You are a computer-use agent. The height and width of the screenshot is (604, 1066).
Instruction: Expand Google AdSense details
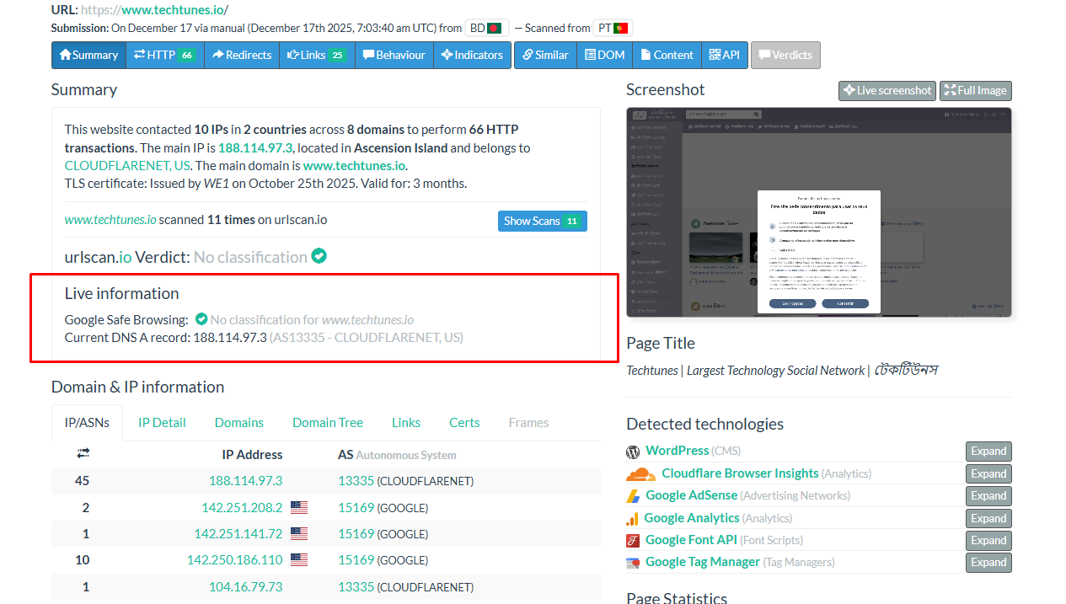(988, 495)
